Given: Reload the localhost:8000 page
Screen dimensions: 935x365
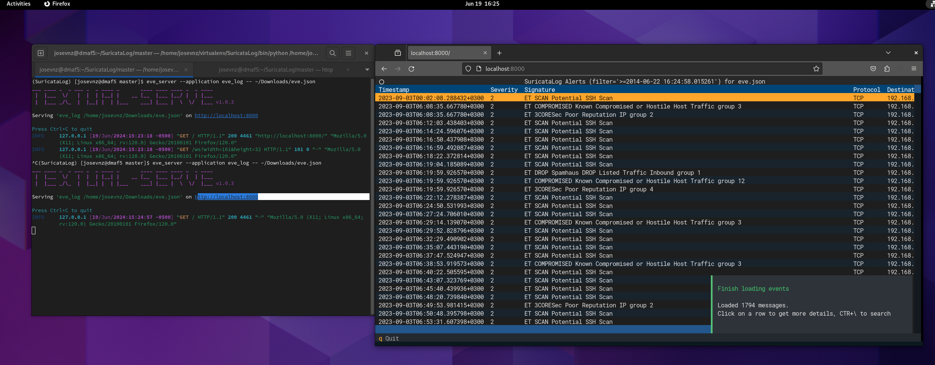Looking at the screenshot, I should (x=412, y=69).
